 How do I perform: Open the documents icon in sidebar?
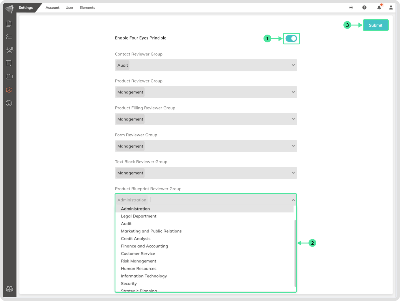tap(9, 24)
